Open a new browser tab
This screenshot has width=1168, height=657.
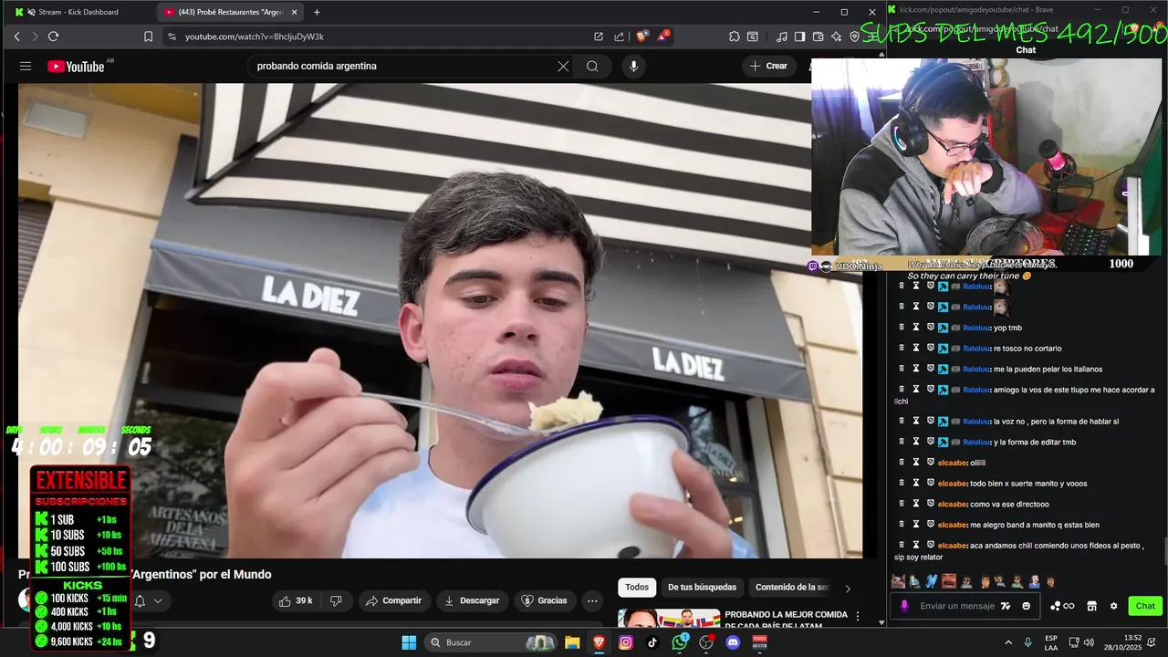click(x=317, y=12)
